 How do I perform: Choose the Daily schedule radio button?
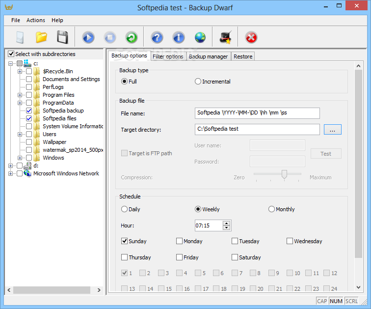124,209
